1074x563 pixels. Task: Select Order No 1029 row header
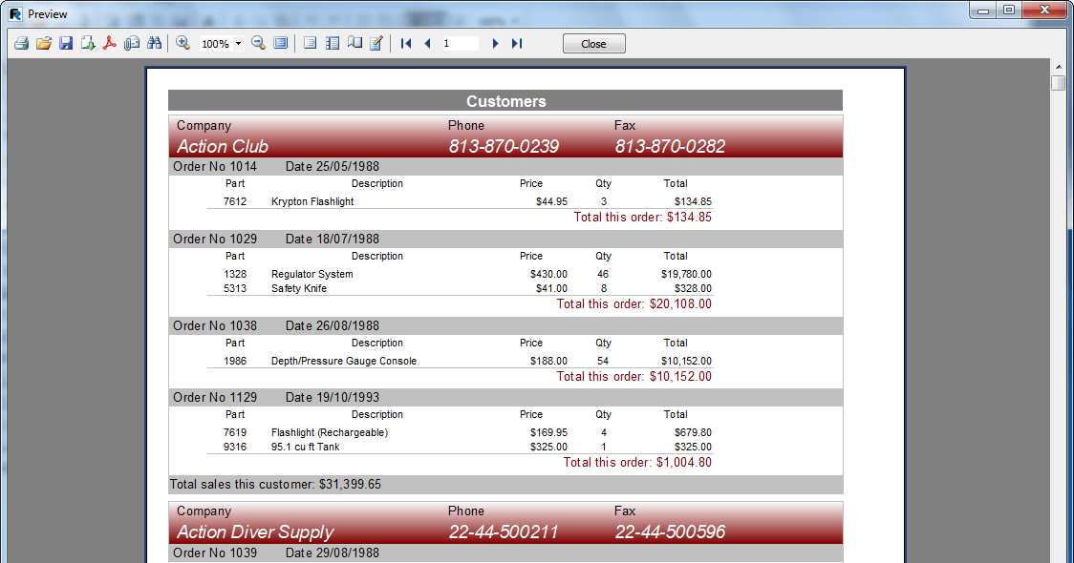coord(215,239)
